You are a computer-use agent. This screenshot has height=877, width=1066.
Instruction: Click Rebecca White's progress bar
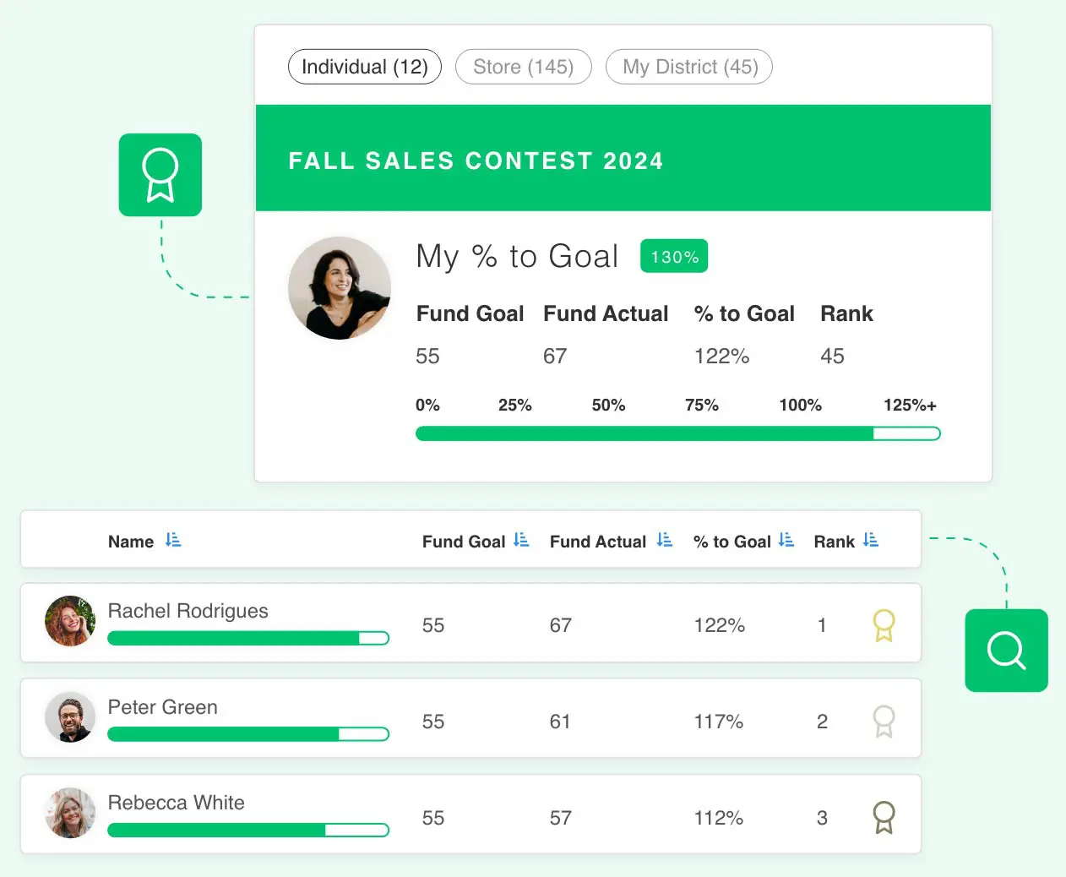(x=247, y=831)
